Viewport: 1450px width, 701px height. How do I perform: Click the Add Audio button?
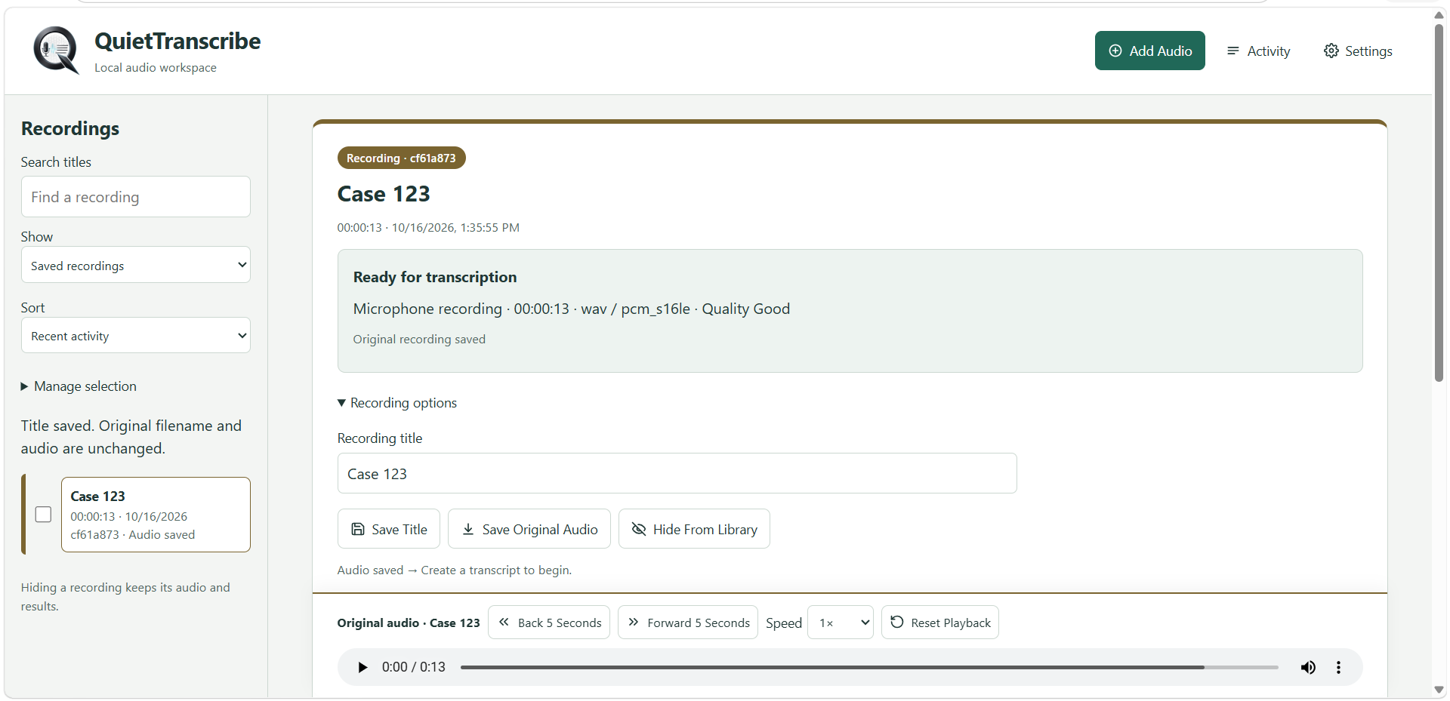(1149, 51)
